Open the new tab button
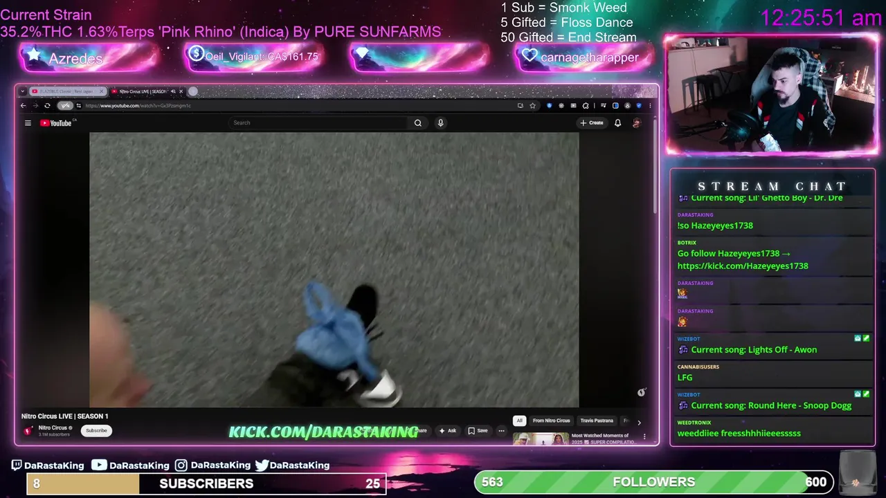The image size is (886, 498). tap(193, 91)
